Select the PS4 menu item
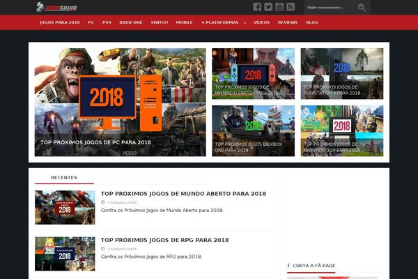This screenshot has height=279, width=418. 107,22
